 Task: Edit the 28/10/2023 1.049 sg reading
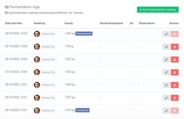click(x=166, y=85)
